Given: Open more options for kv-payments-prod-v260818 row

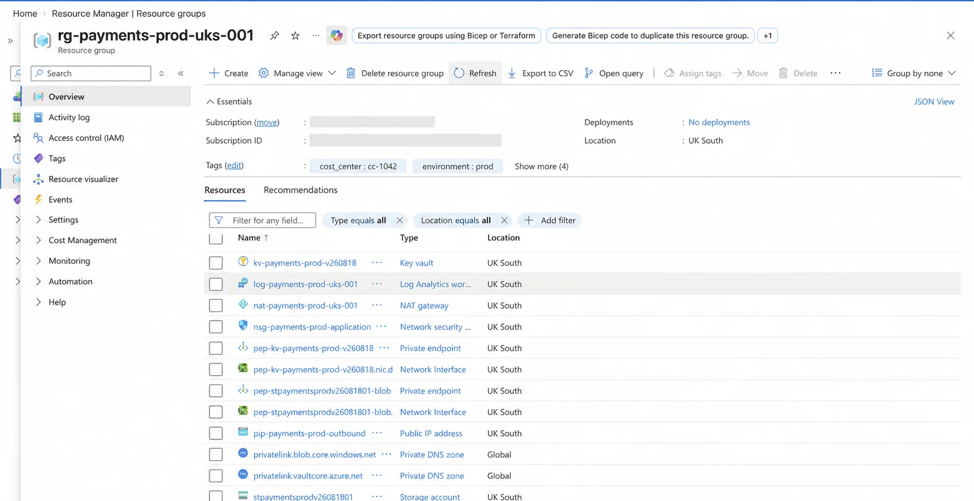Looking at the screenshot, I should (377, 263).
